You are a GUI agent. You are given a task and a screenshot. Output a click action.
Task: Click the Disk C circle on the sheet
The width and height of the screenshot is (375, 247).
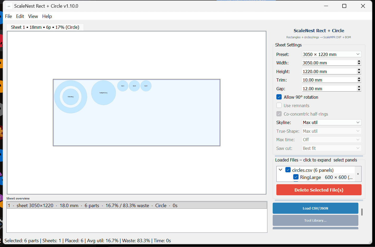(146, 86)
